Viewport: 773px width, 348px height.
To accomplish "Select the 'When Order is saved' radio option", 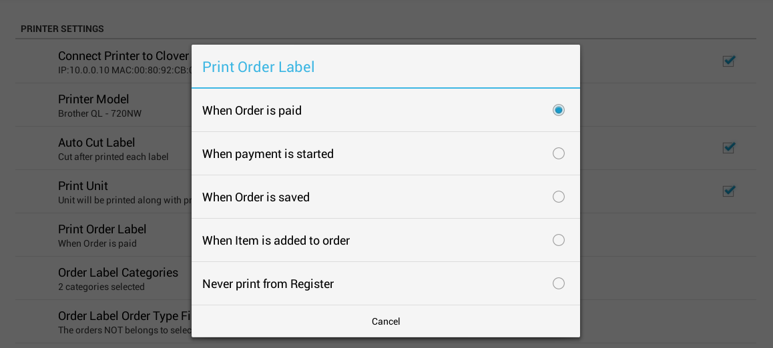I will (x=559, y=197).
